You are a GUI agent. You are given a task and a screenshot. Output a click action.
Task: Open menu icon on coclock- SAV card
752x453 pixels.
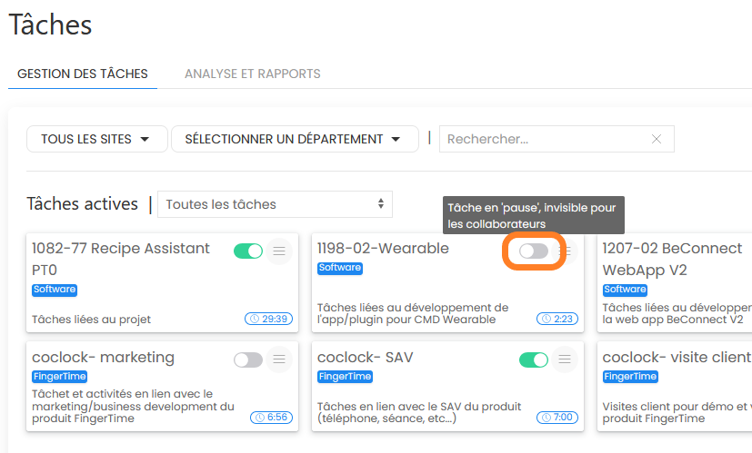(566, 359)
